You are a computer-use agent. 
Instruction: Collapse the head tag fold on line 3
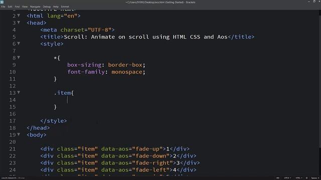click(19, 22)
